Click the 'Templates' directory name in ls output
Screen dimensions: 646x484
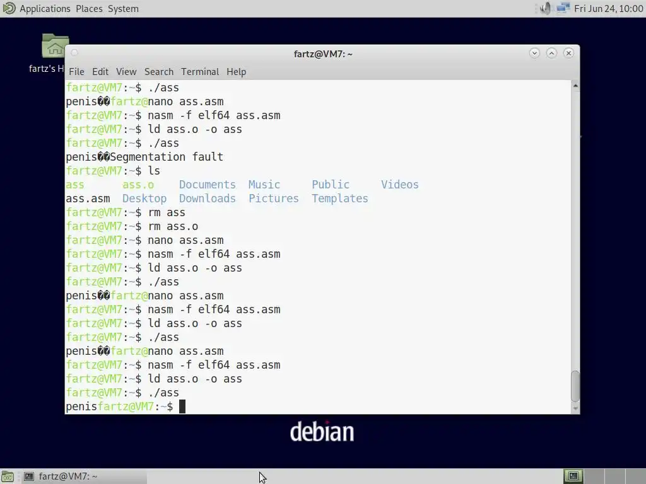tap(340, 199)
